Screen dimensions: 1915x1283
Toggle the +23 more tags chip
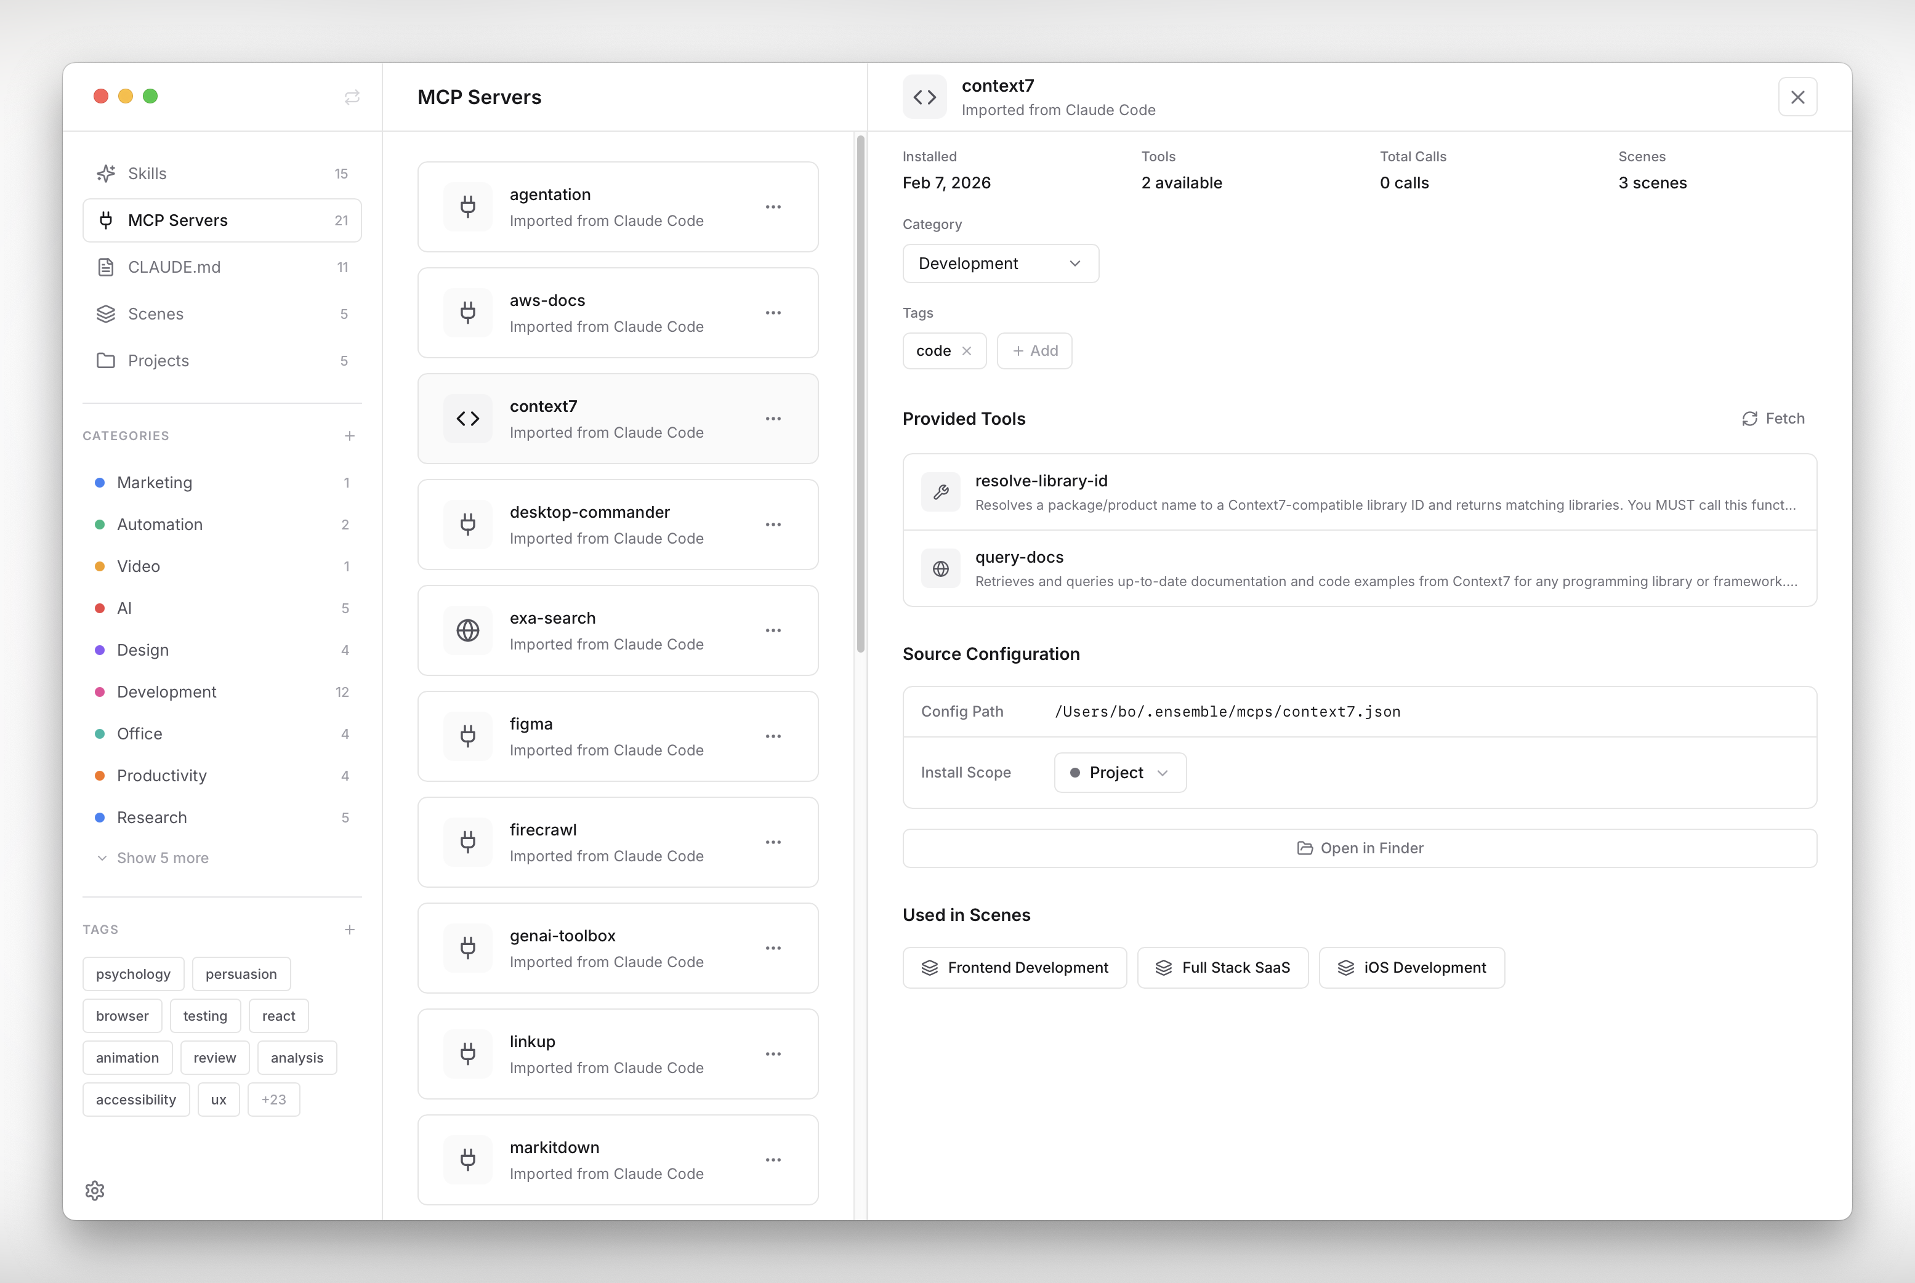pyautogui.click(x=273, y=1100)
